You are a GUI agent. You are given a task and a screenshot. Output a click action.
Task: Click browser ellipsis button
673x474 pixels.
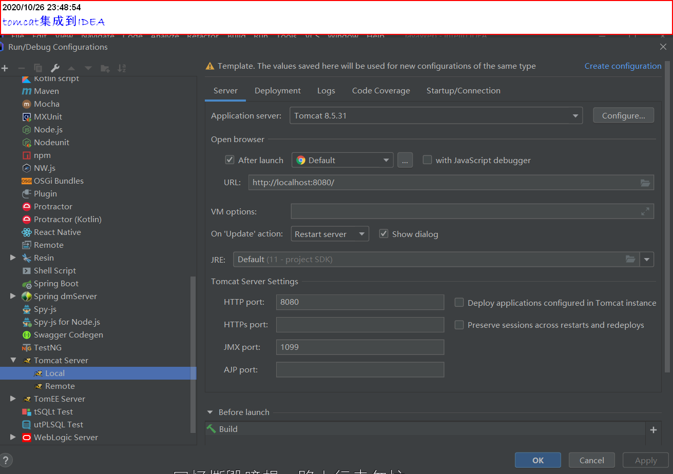(405, 160)
